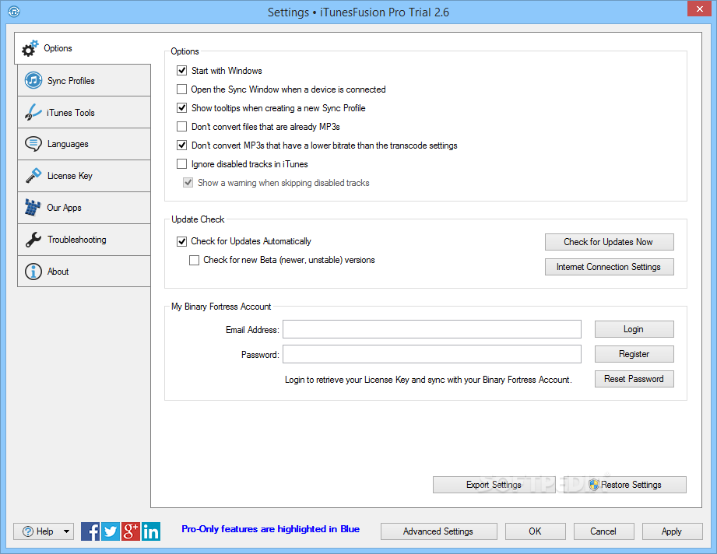Enable Check for new Beta versions
This screenshot has width=717, height=554.
click(195, 260)
